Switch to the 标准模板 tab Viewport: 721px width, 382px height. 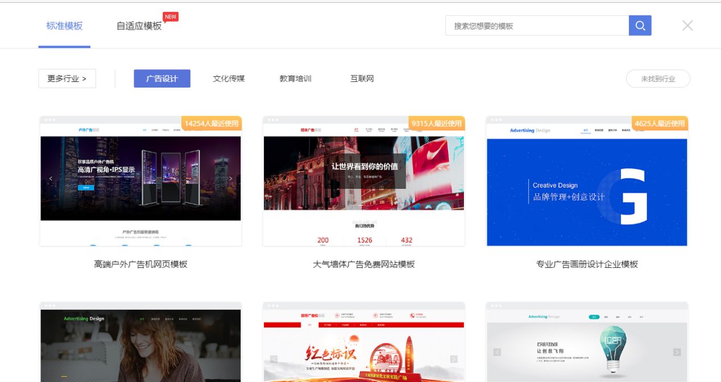pyautogui.click(x=64, y=26)
